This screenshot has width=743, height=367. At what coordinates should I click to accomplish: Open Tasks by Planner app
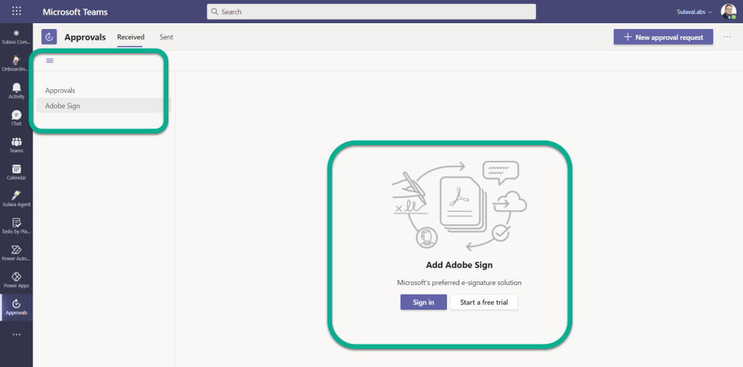(16, 226)
